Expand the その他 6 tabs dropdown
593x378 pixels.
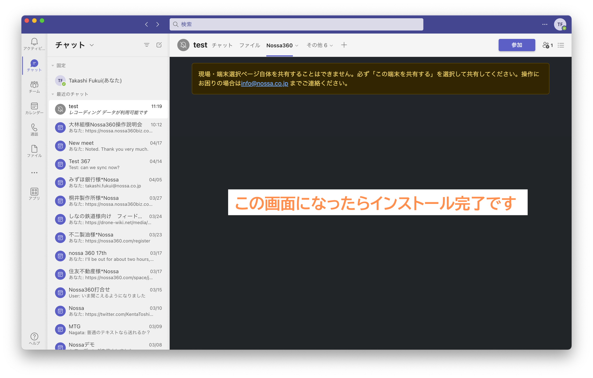pos(320,45)
